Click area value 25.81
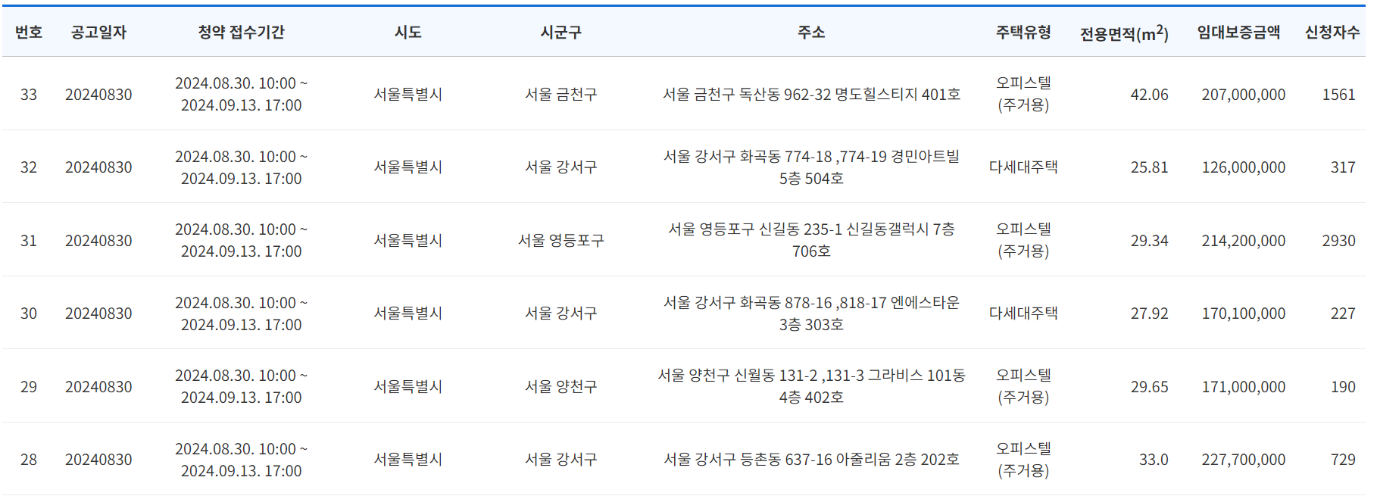 tap(1149, 167)
